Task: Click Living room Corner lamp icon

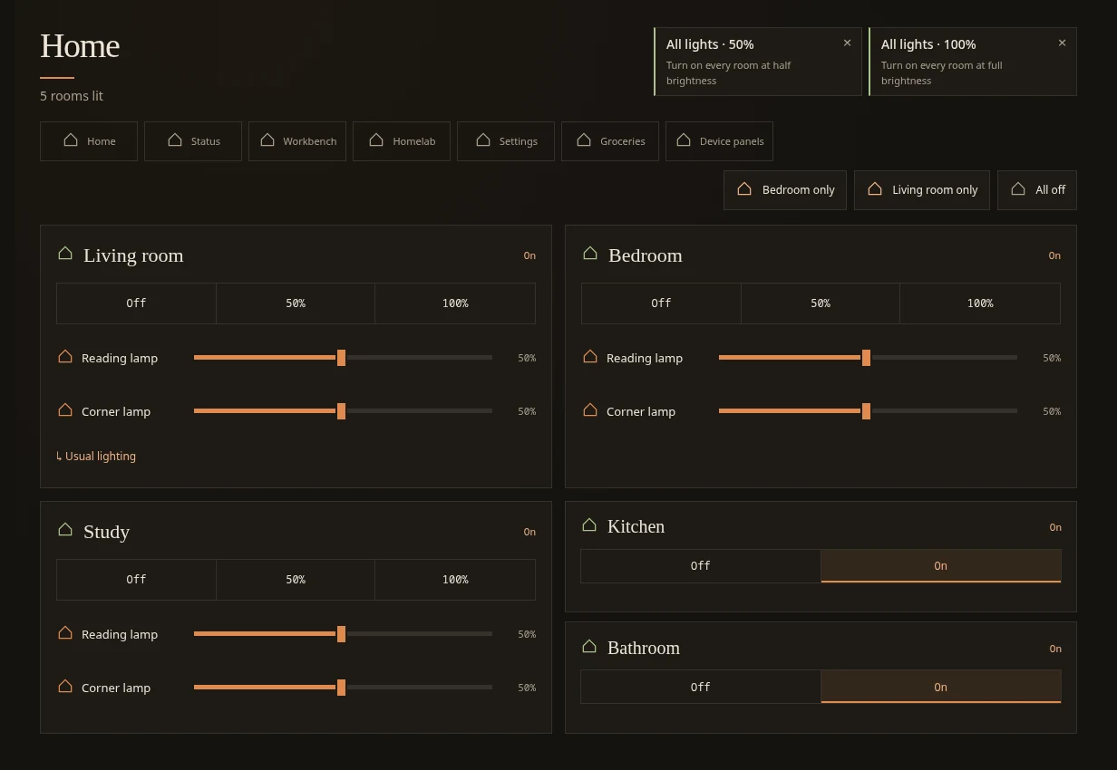Action: (x=65, y=410)
